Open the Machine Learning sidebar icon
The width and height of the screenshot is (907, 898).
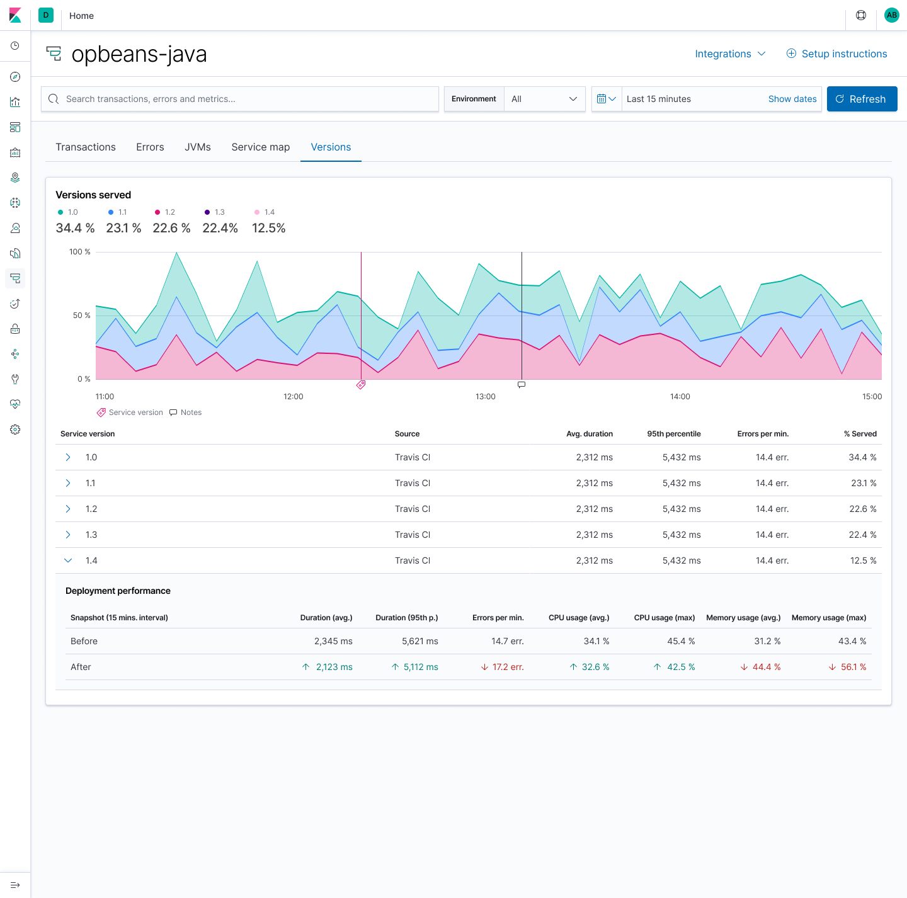tap(15, 203)
